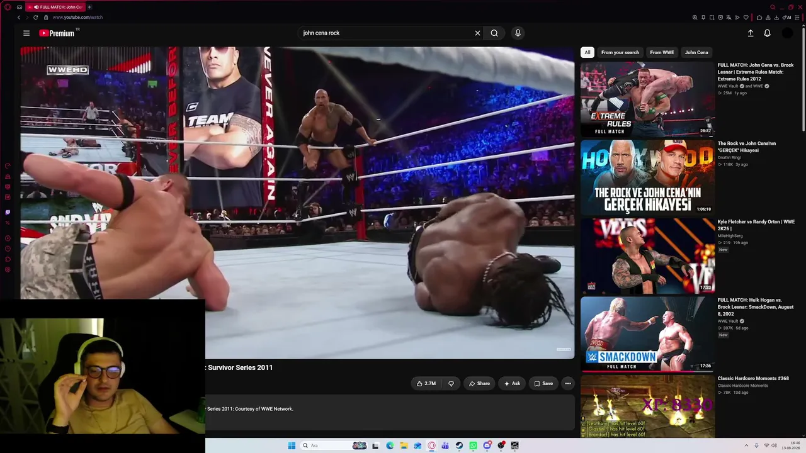Open Hulk Hogan vs. Brock Lesnar title
The width and height of the screenshot is (806, 453).
(756, 307)
